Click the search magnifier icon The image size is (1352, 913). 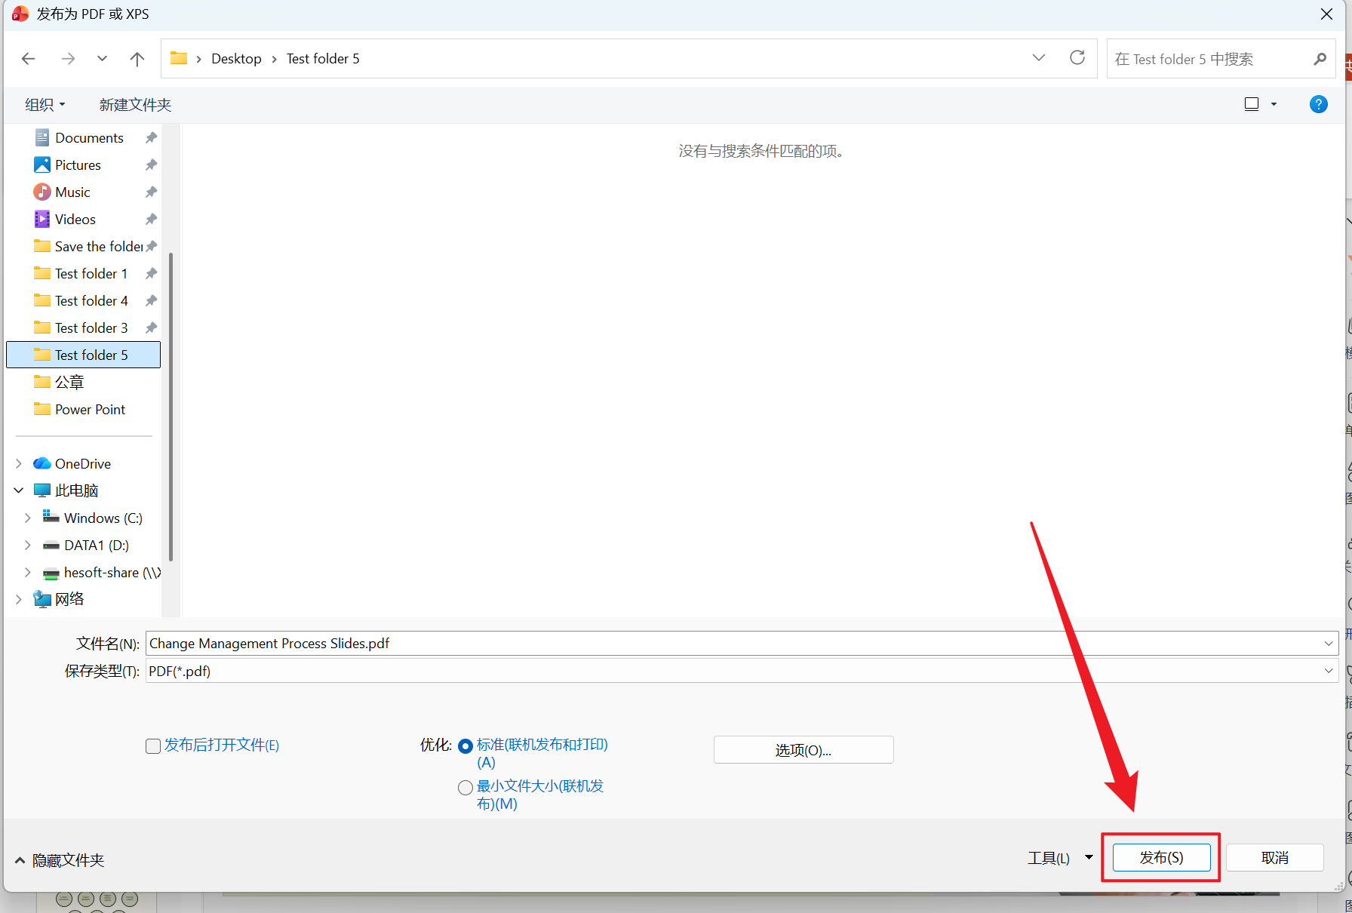(1320, 59)
